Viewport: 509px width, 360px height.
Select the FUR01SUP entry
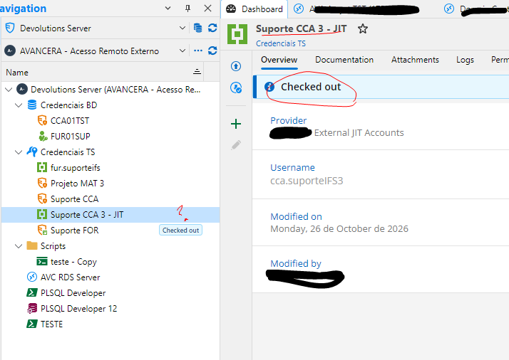click(x=71, y=137)
